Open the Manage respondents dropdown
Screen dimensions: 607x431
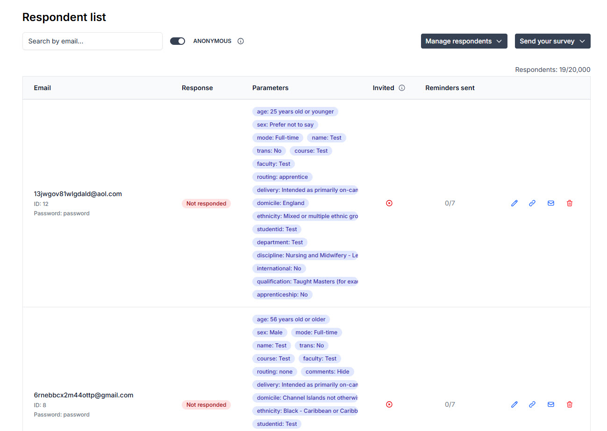464,41
